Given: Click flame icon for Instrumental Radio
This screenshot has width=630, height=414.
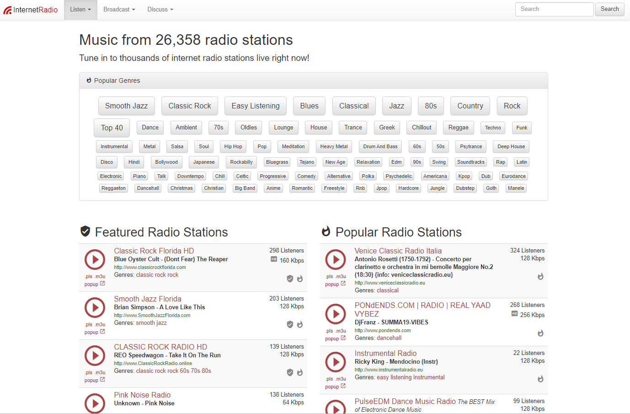Looking at the screenshot, I should (x=540, y=379).
